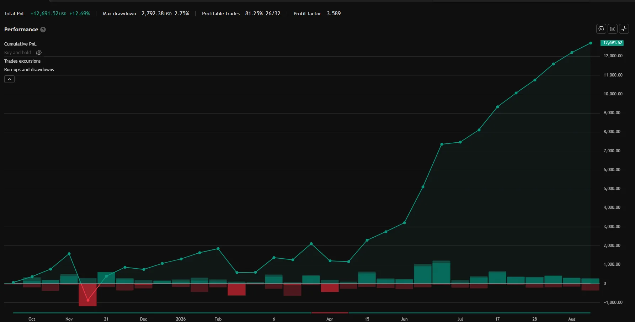Image resolution: width=635 pixels, height=322 pixels.
Task: Click the Dec label on the time axis
Action: pos(143,319)
